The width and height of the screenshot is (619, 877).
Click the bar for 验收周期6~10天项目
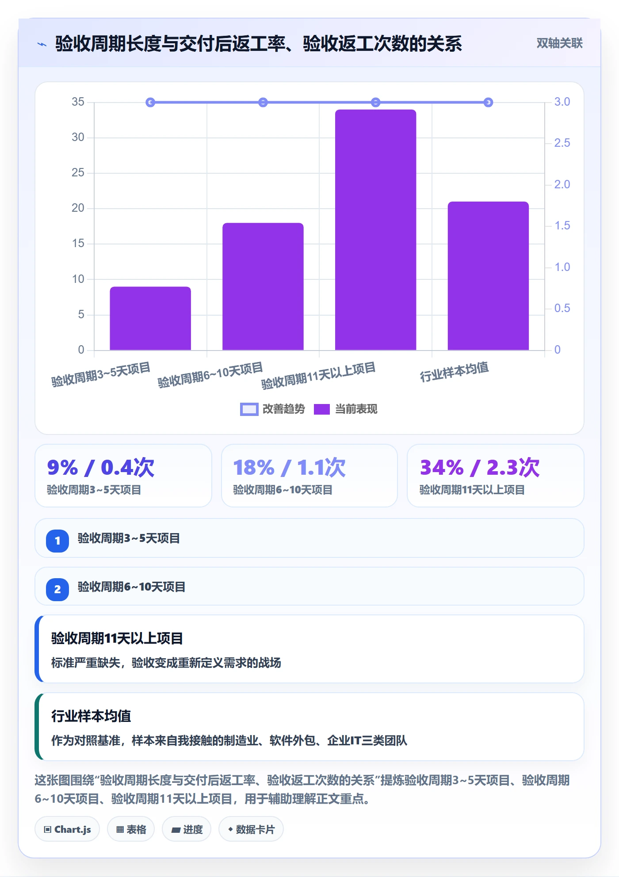click(x=263, y=286)
